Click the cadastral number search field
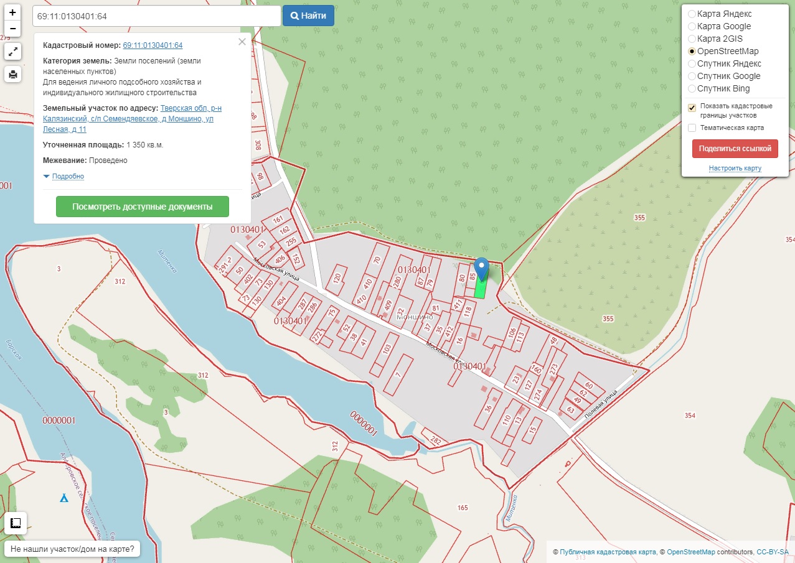 click(156, 16)
